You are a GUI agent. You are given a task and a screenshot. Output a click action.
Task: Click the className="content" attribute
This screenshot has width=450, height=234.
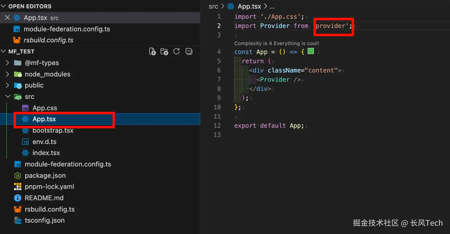click(x=302, y=70)
